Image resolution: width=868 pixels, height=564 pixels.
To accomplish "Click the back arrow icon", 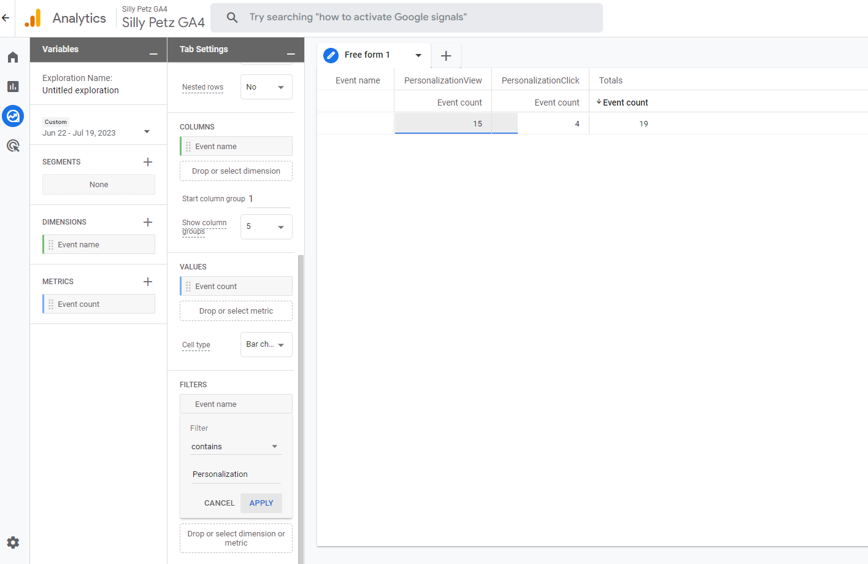I will point(6,18).
